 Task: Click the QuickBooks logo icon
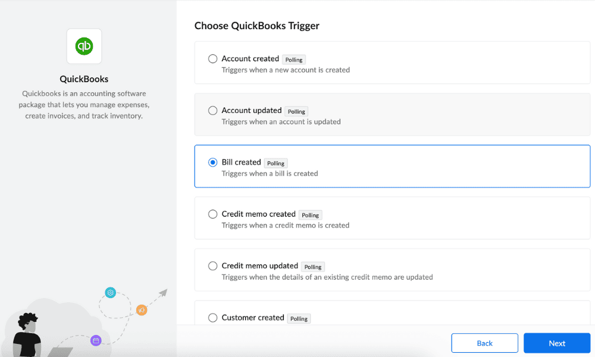click(x=84, y=46)
